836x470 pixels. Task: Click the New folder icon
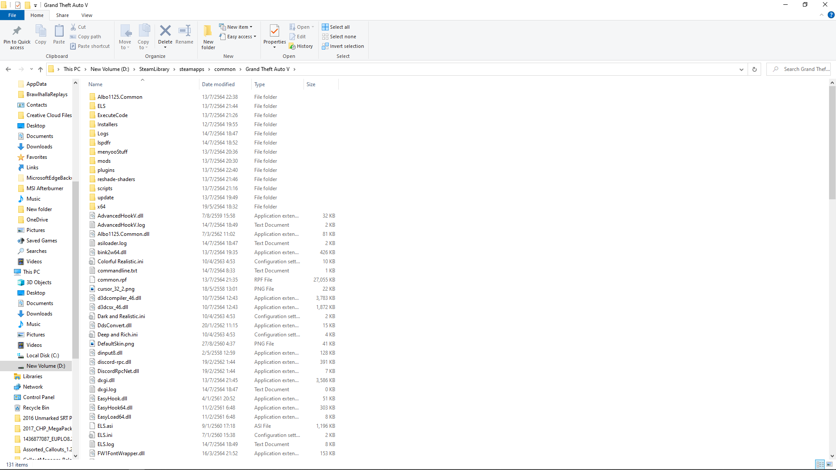[x=208, y=31]
